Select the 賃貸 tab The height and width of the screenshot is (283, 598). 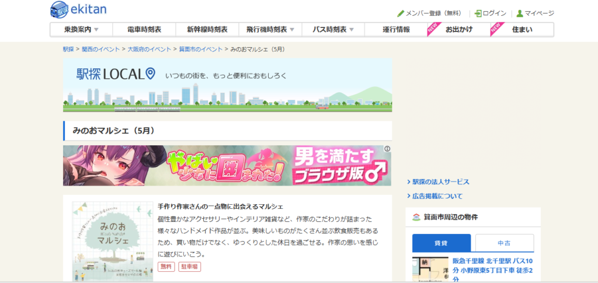pyautogui.click(x=441, y=243)
